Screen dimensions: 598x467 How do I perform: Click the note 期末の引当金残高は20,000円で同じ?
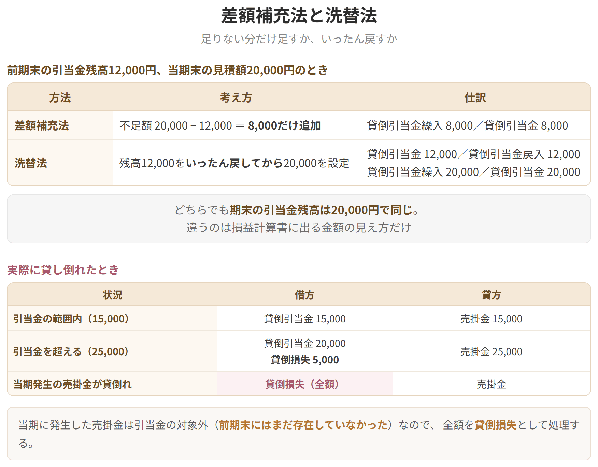(x=321, y=210)
